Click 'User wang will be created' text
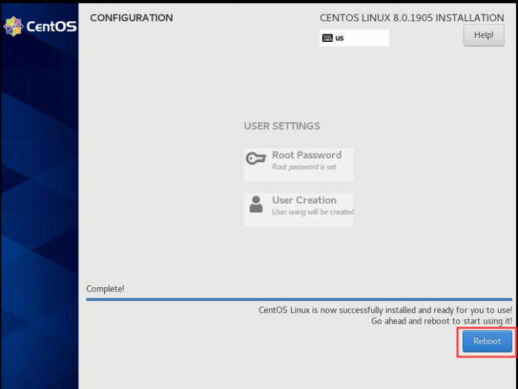This screenshot has height=389, width=518. 313,212
